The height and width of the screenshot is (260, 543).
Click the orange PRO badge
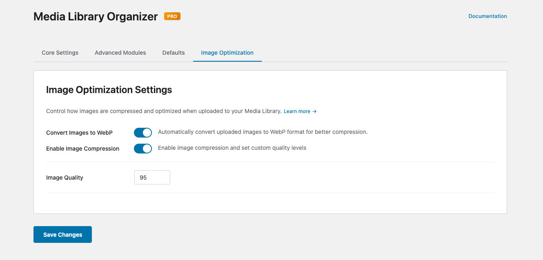click(x=172, y=16)
